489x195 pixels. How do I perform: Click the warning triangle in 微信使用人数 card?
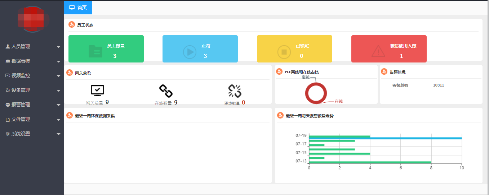378,52
